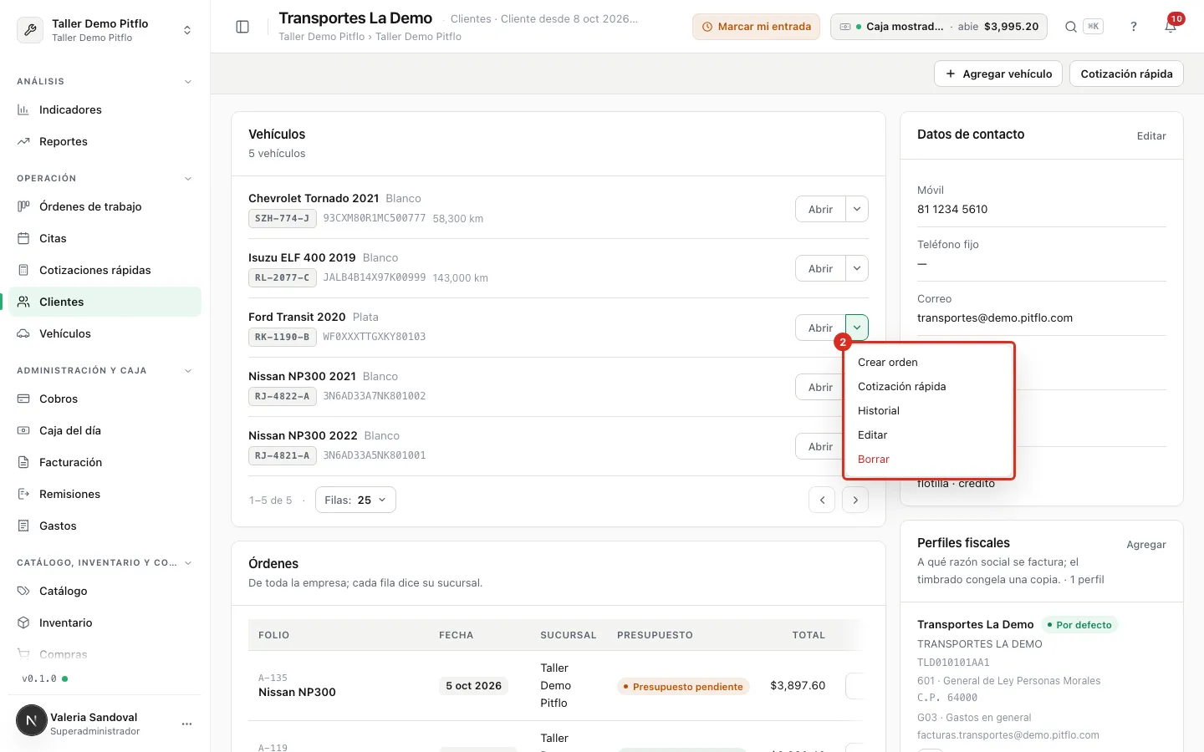Open Inventario in the sidebar
Viewport: 1204px width, 752px height.
pyautogui.click(x=105, y=622)
